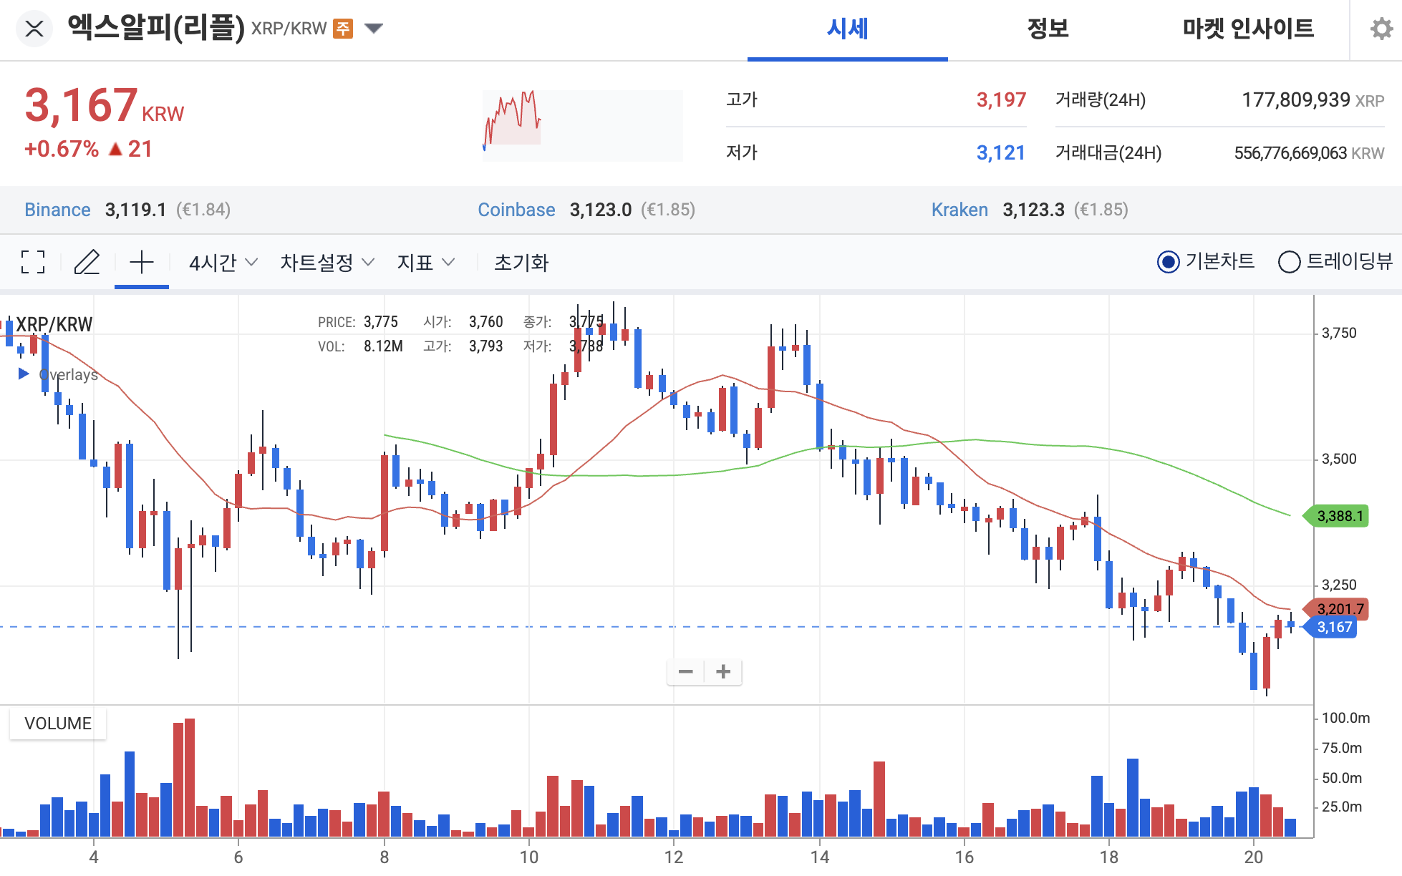Select the crosshair cursor tool
Screen dimensions: 1402x876
tap(142, 263)
